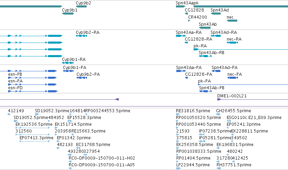Click the pk-RA transcript label
This screenshot has height=170, width=288.
coord(200,46)
